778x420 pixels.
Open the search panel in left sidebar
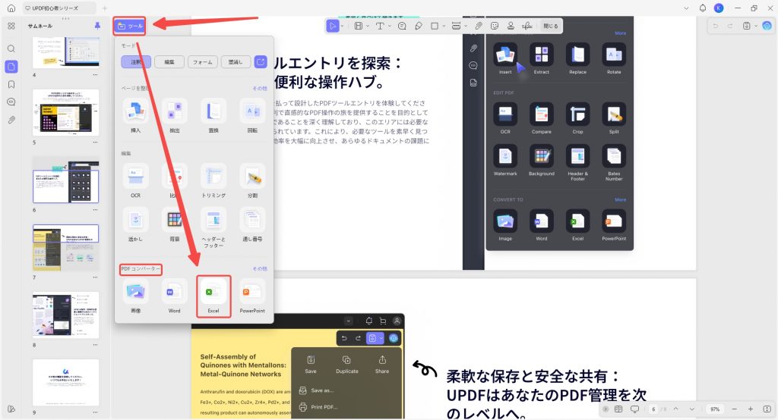(11, 49)
